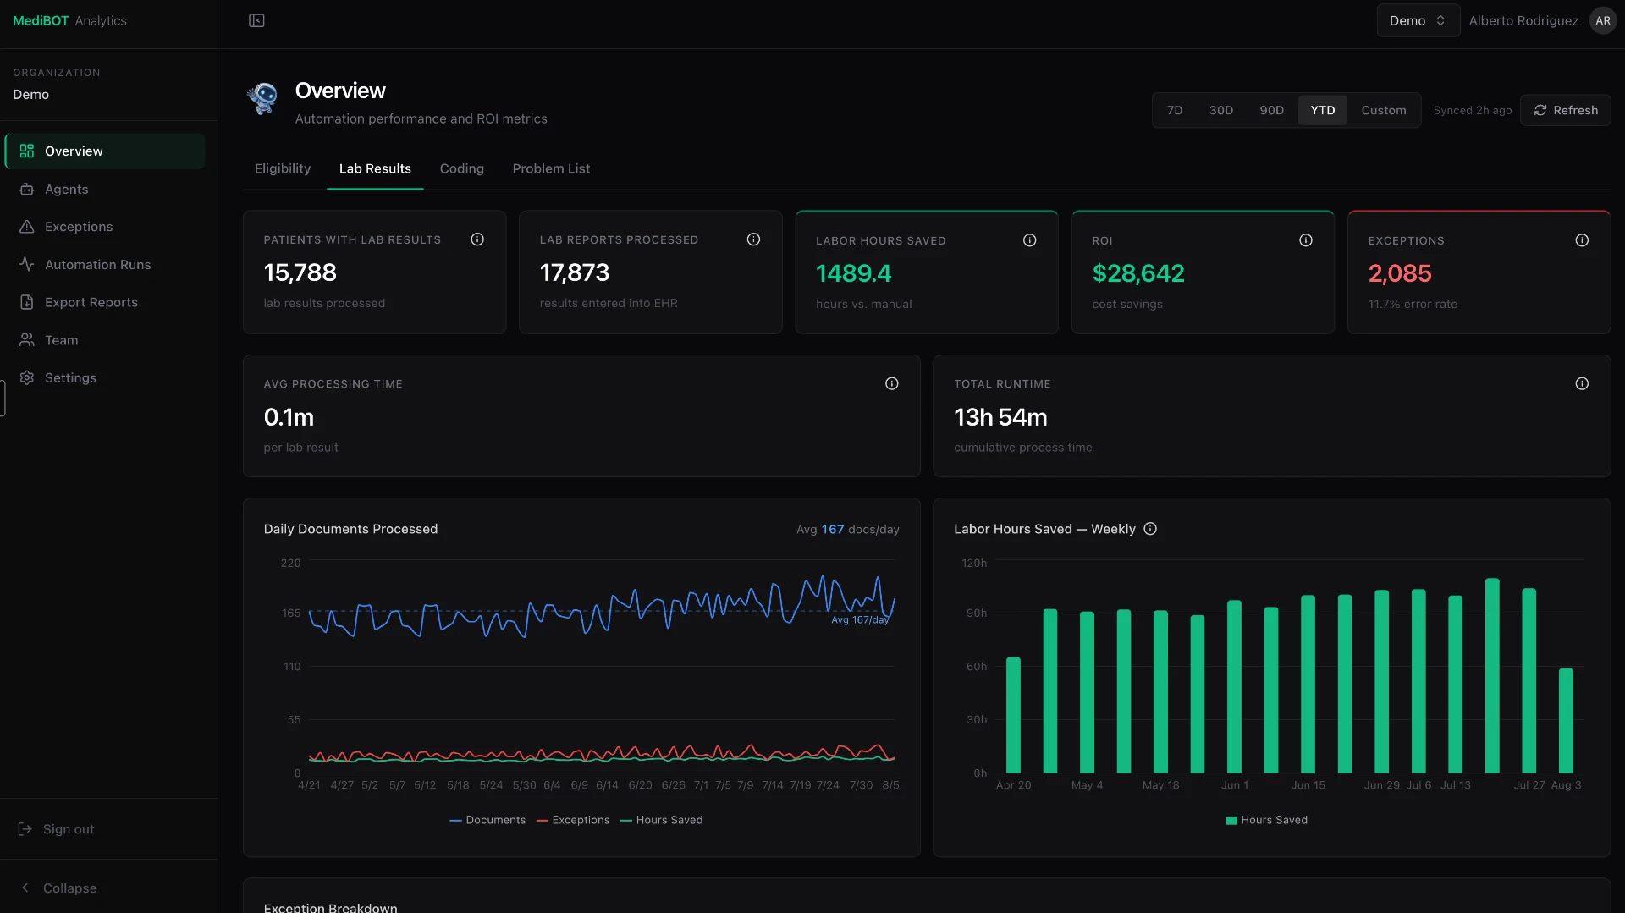Open info icon on Lab Reports Processed
The image size is (1625, 913).
click(x=753, y=239)
